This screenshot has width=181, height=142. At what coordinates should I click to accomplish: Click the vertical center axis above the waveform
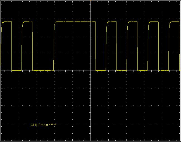coord(90,11)
